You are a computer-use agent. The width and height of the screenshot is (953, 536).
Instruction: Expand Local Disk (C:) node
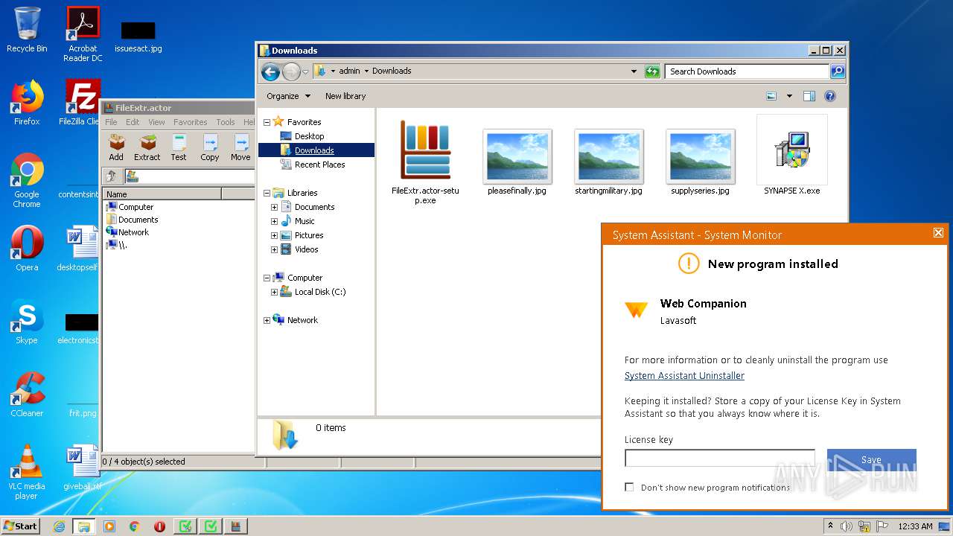pos(274,292)
